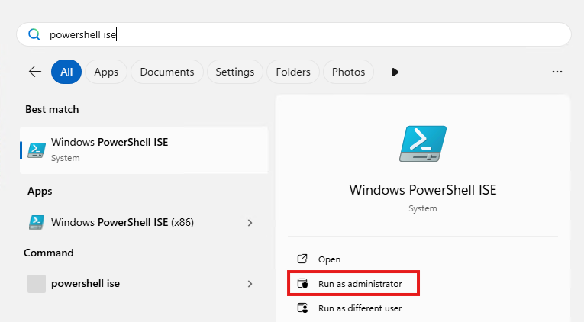Viewport: 584px width, 322px height.
Task: Switch to the Apps filter tab
Action: click(x=106, y=72)
